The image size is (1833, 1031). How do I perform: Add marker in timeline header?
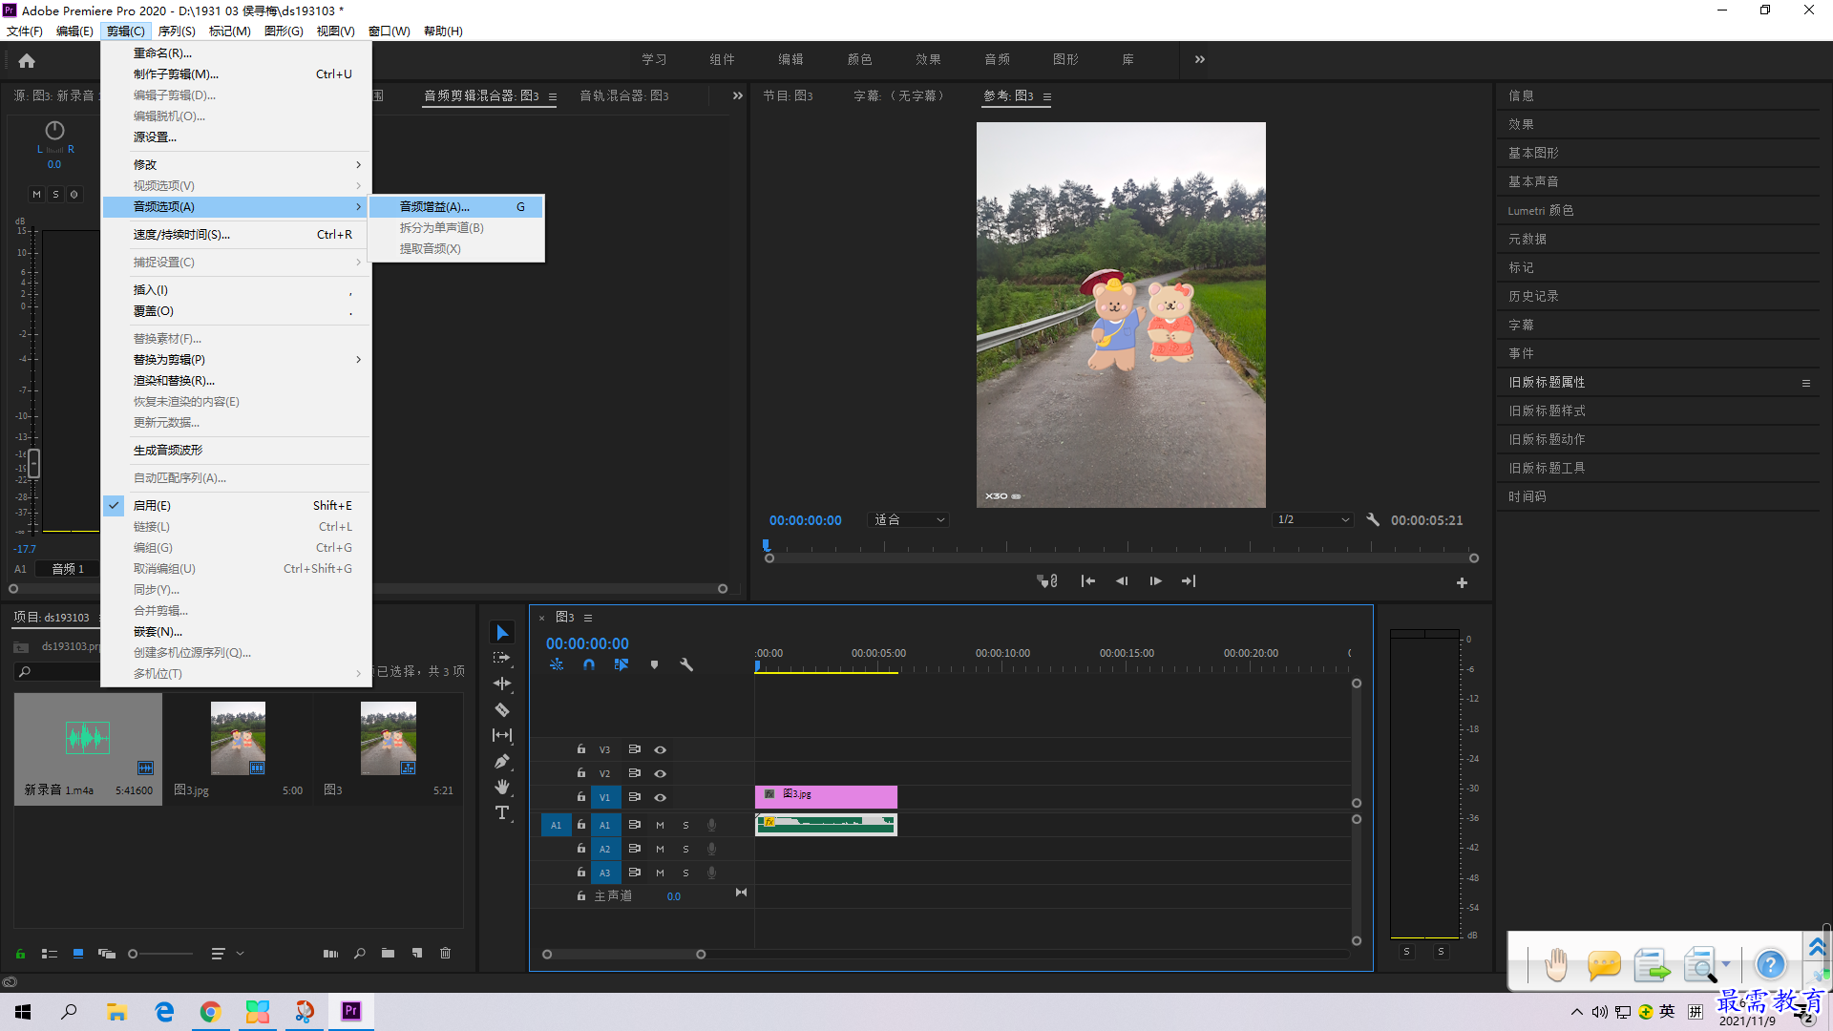(x=654, y=664)
